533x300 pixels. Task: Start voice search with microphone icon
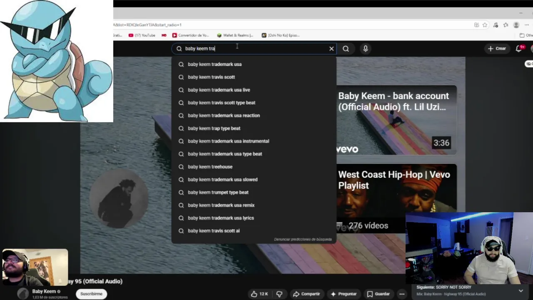[366, 49]
